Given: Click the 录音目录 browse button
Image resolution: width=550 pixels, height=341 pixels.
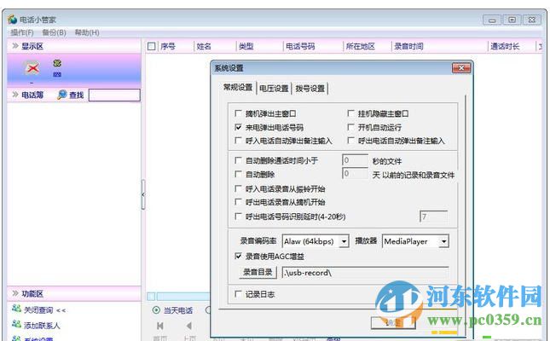Looking at the screenshot, I should pos(258,273).
